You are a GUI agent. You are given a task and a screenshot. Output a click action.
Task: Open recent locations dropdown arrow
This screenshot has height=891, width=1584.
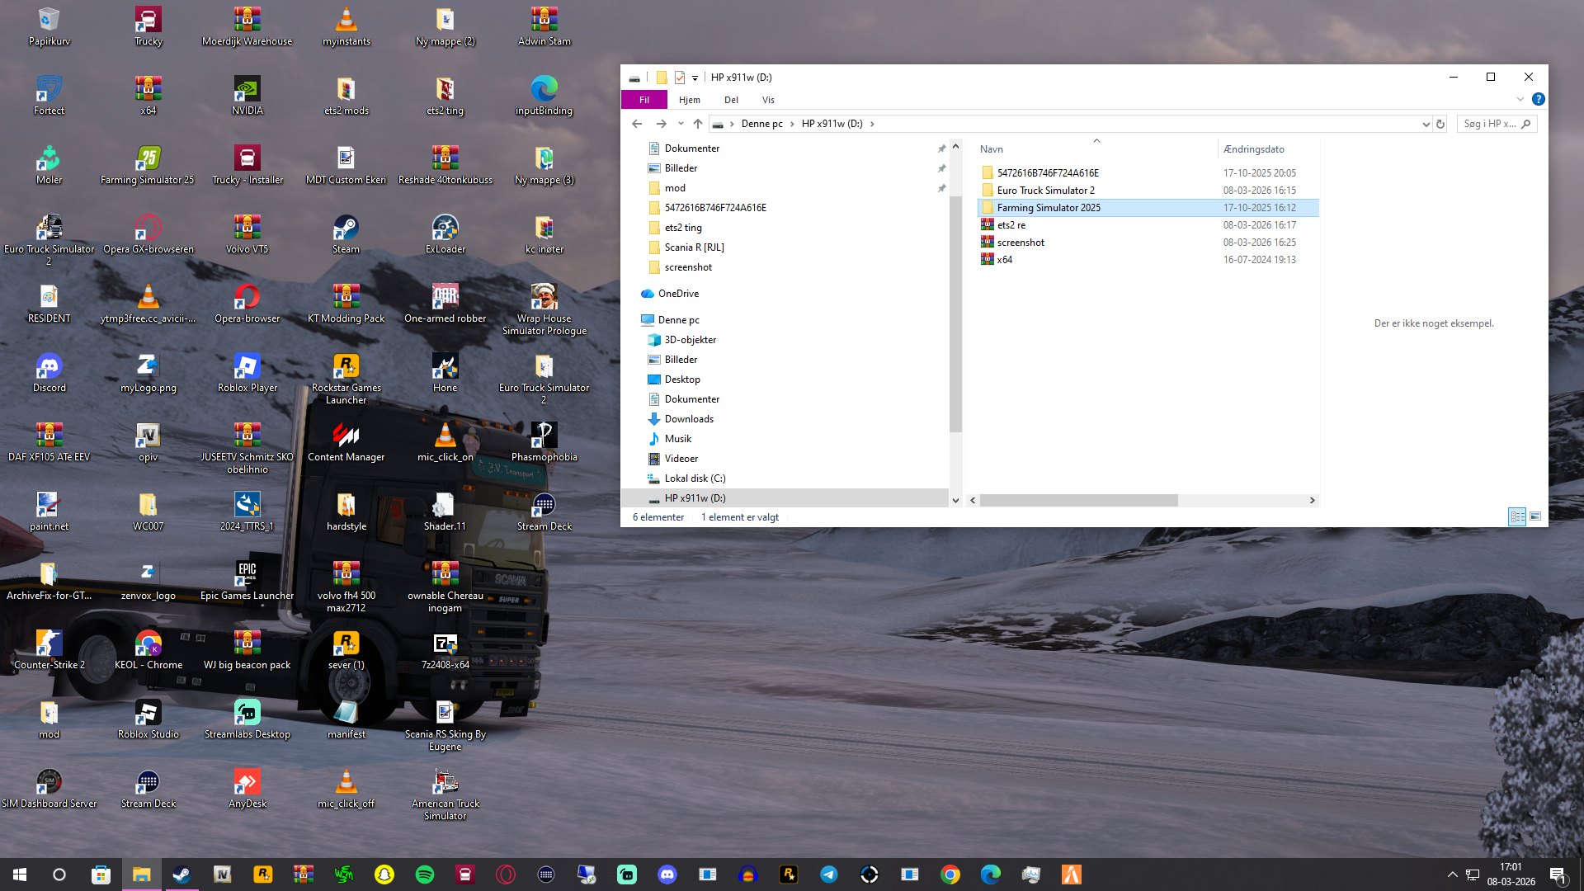(x=681, y=124)
